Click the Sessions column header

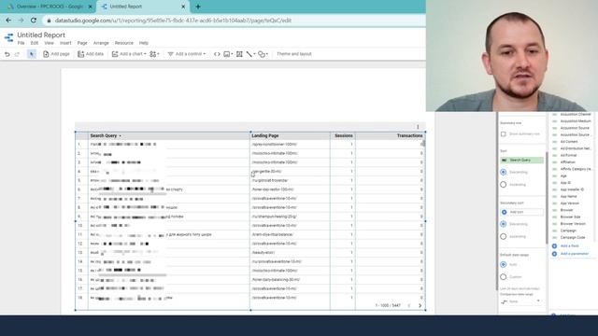point(344,135)
